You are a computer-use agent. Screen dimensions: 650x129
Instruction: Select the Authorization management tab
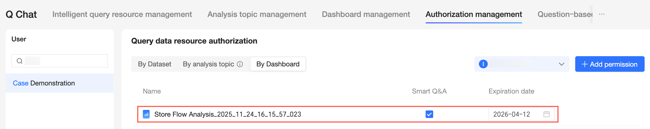click(474, 14)
